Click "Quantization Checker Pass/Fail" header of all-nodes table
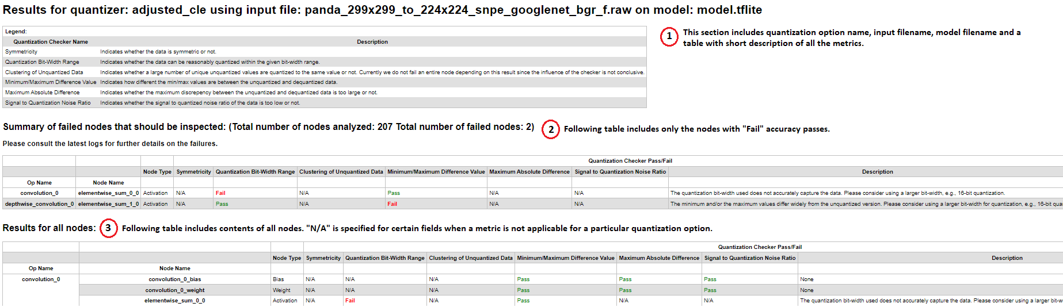Screen dimensions: 1063x307 click(x=760, y=247)
